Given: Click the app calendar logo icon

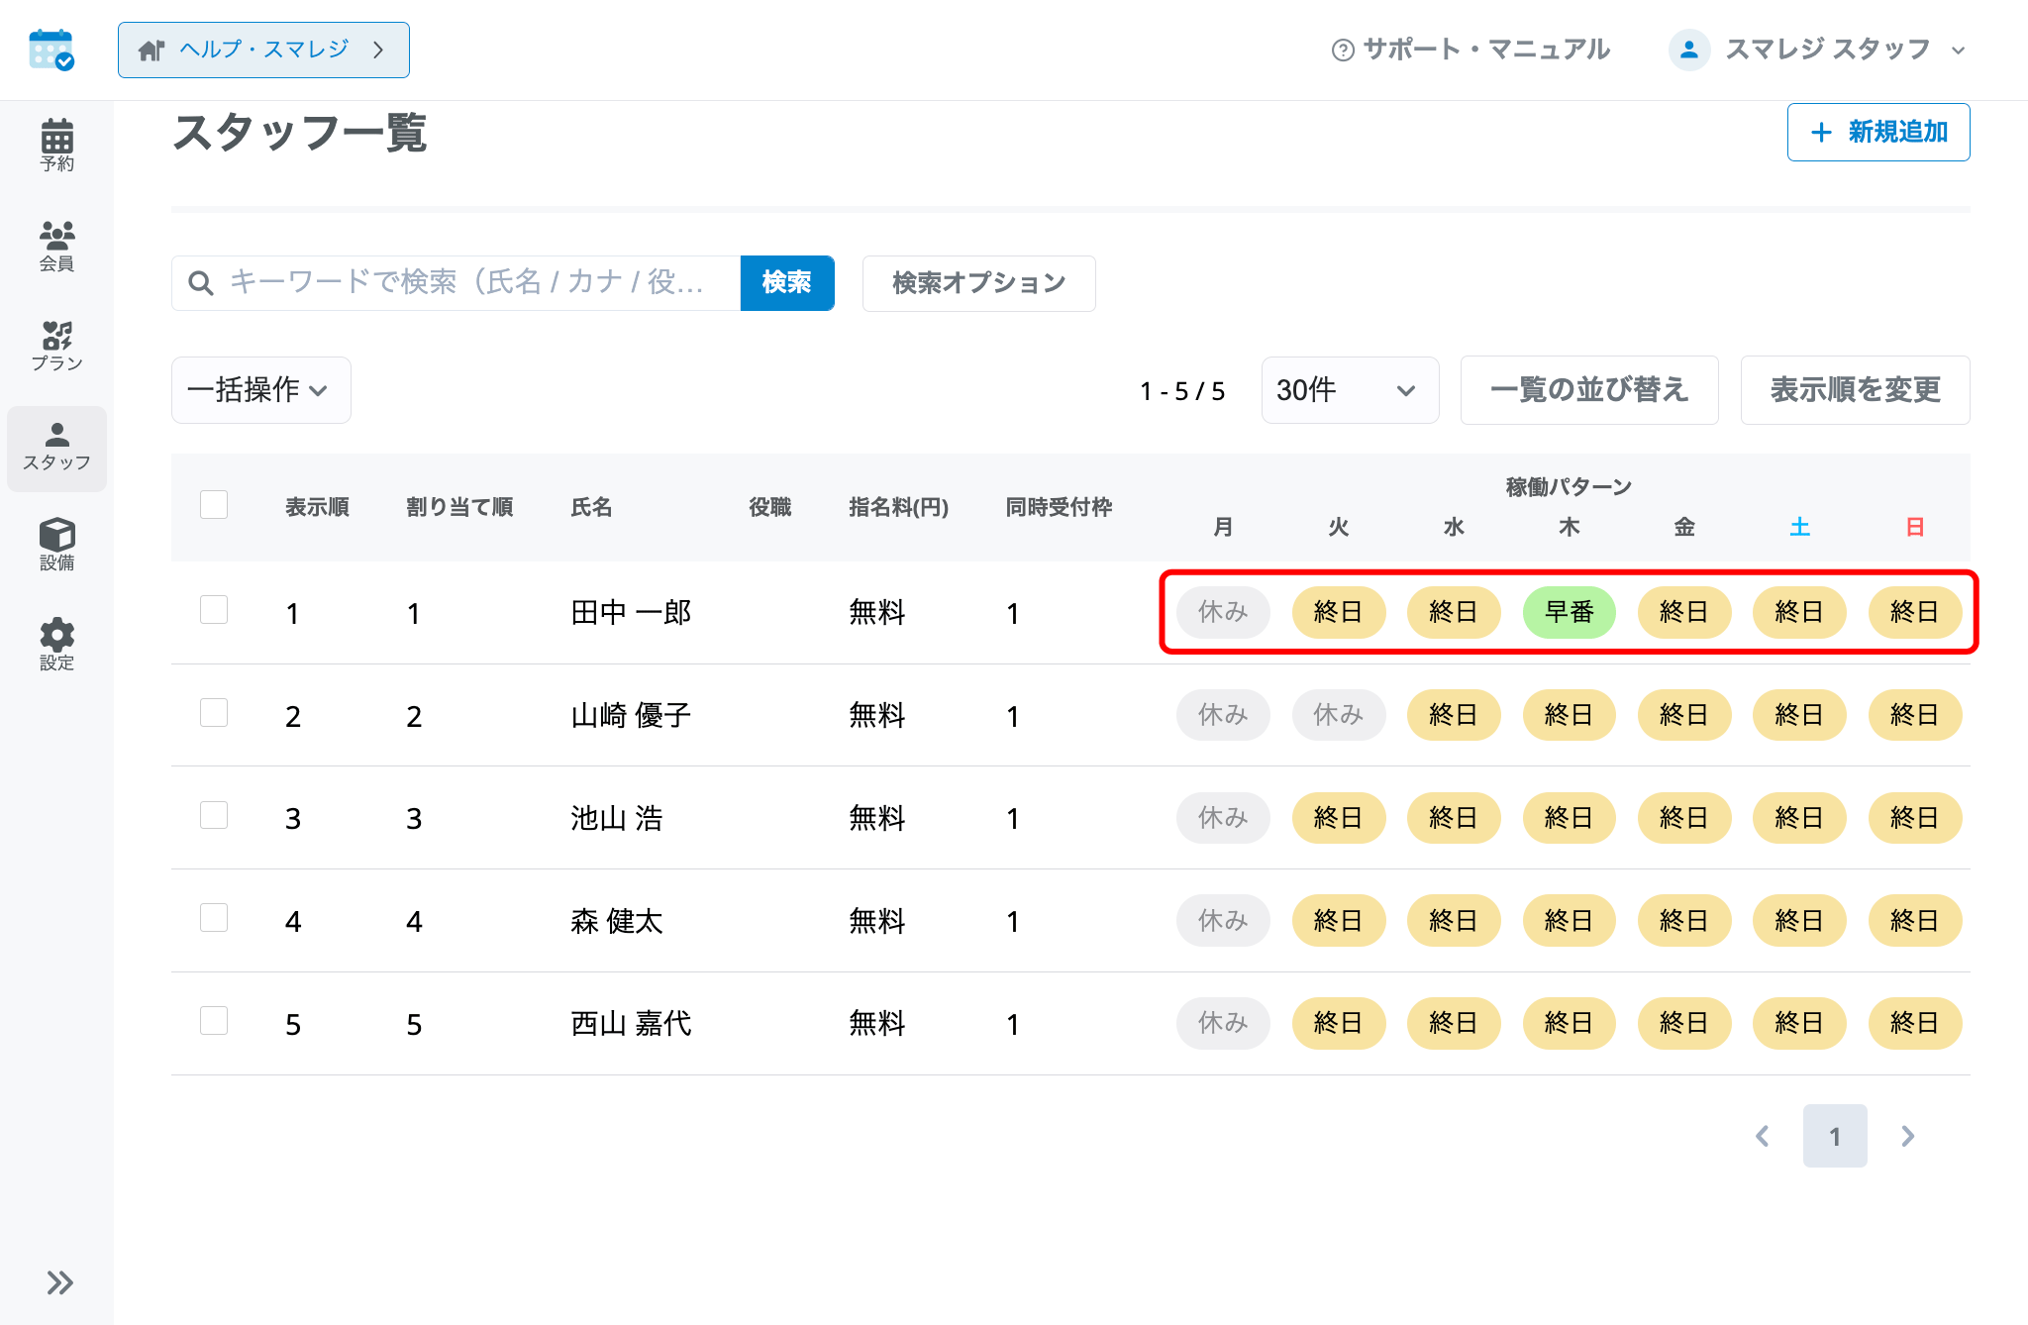Looking at the screenshot, I should pyautogui.click(x=51, y=50).
